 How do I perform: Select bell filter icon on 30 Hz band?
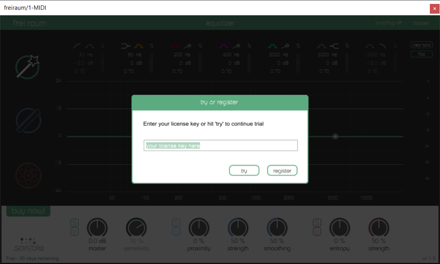(x=90, y=46)
